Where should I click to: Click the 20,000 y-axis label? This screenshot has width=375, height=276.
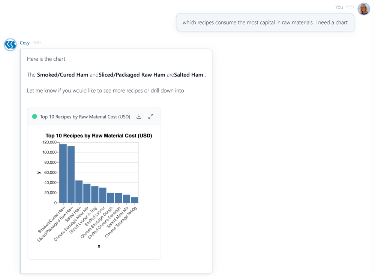pyautogui.click(x=51, y=192)
